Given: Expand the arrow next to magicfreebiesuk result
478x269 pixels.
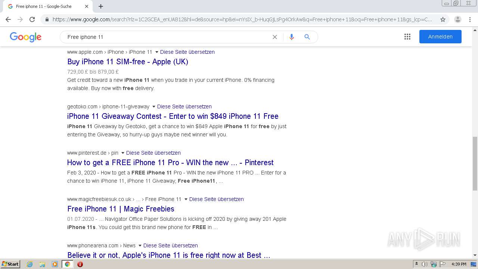Looking at the screenshot, I should coord(186,200).
